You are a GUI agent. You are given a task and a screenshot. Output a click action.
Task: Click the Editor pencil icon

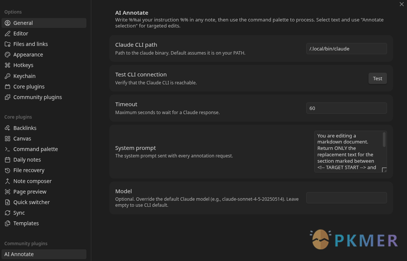tap(8, 34)
